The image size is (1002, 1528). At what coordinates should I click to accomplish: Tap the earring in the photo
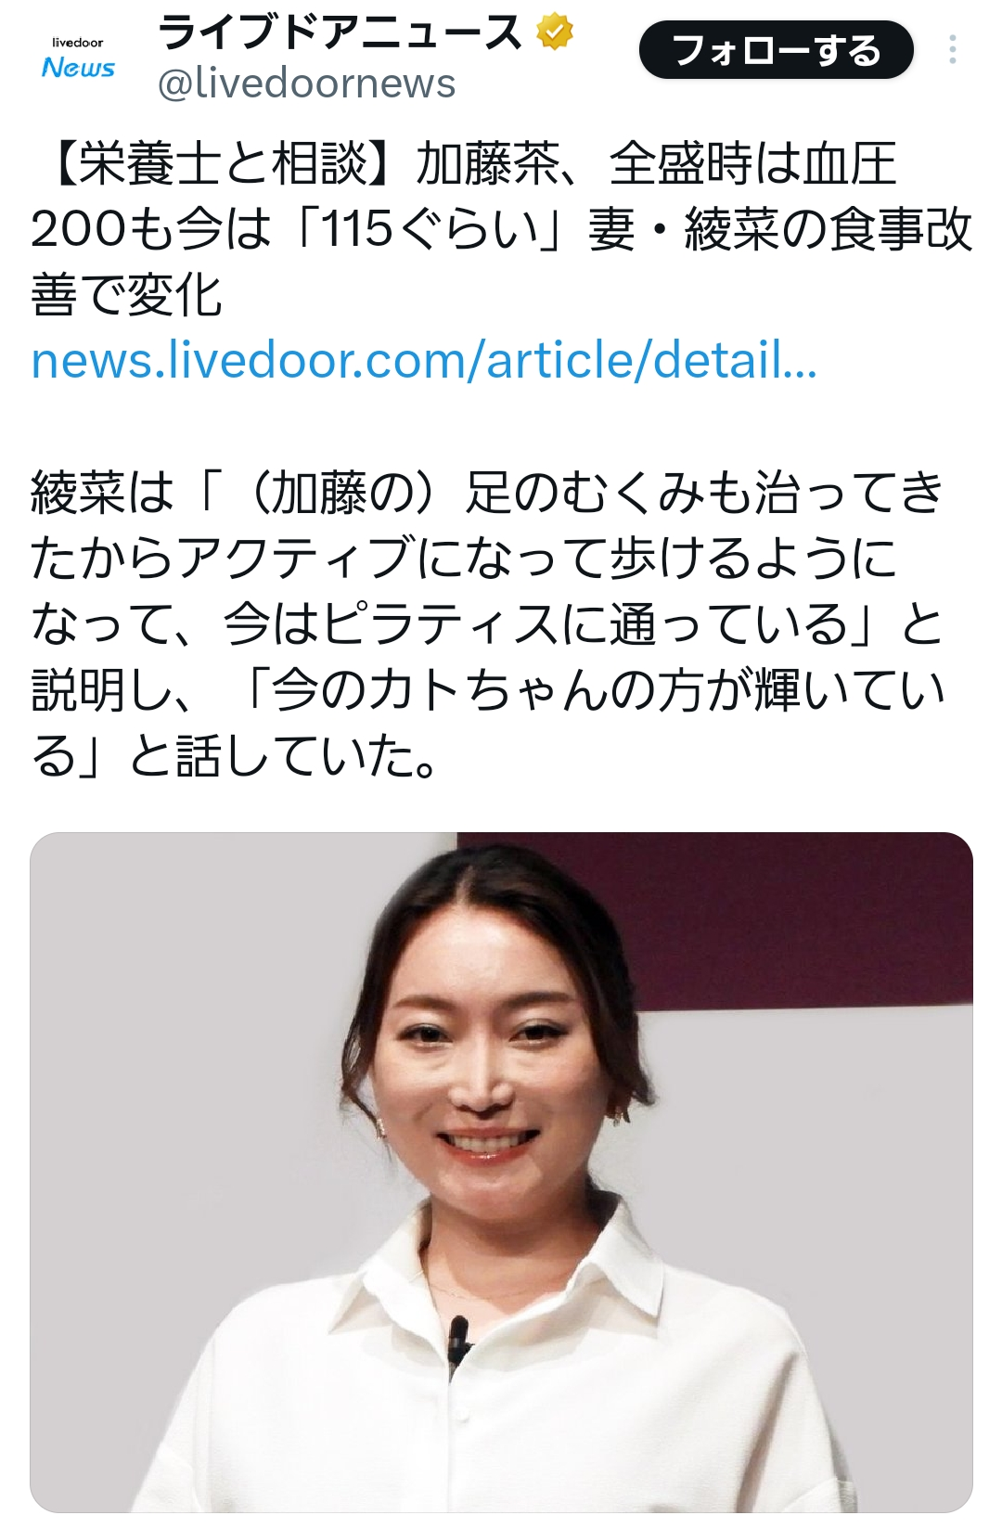379,1127
